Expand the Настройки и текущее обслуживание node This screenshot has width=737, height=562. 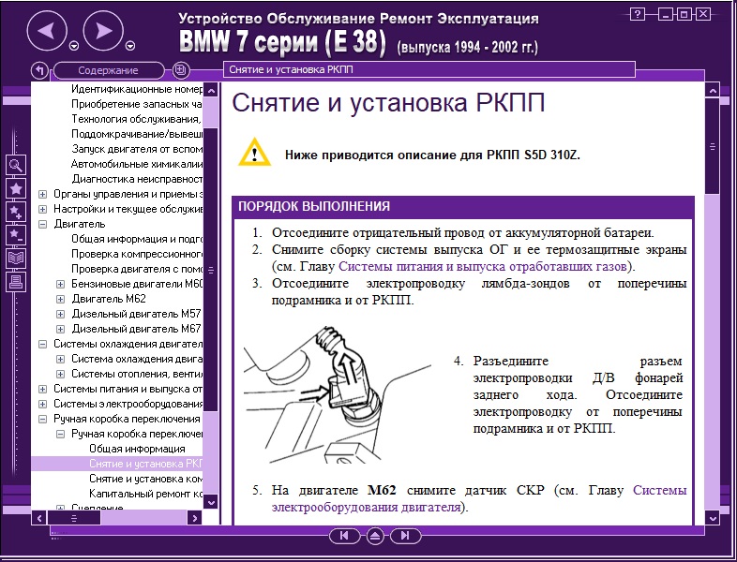(x=43, y=209)
